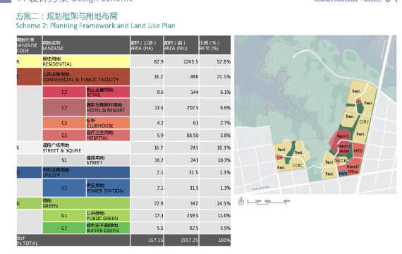Select the yellow RESIDENTIAL color band
The image size is (402, 254).
pyautogui.click(x=73, y=61)
